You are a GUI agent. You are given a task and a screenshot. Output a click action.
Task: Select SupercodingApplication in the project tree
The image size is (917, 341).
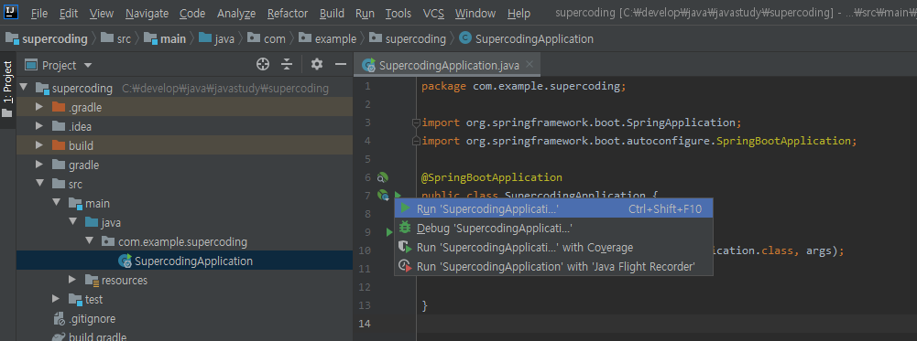(x=184, y=261)
